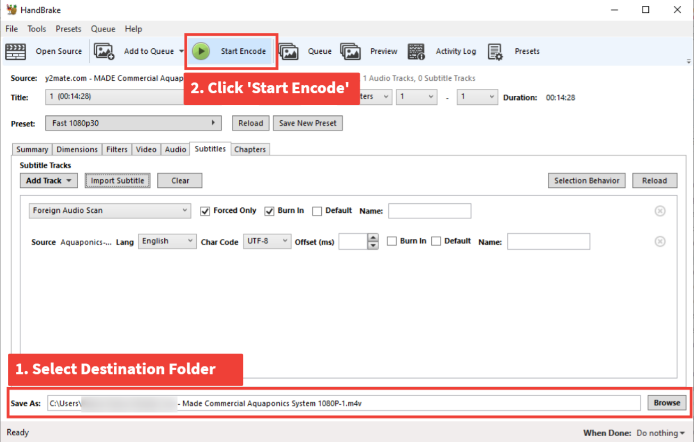Open the chapter start dropdown

(x=416, y=97)
